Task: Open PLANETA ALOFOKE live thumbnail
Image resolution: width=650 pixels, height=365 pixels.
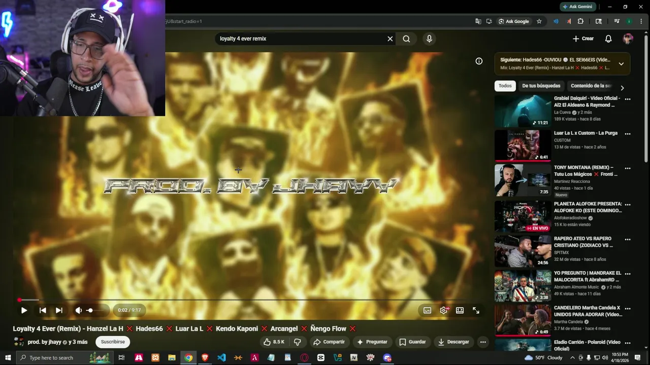Action: [x=523, y=216]
